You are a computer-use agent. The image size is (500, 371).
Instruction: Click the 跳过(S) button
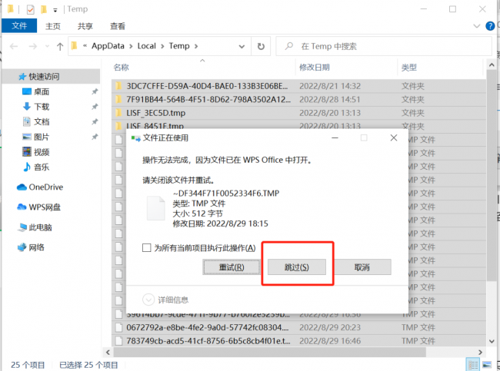click(x=297, y=267)
